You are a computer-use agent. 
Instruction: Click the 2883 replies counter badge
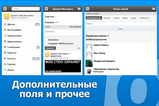36,59
